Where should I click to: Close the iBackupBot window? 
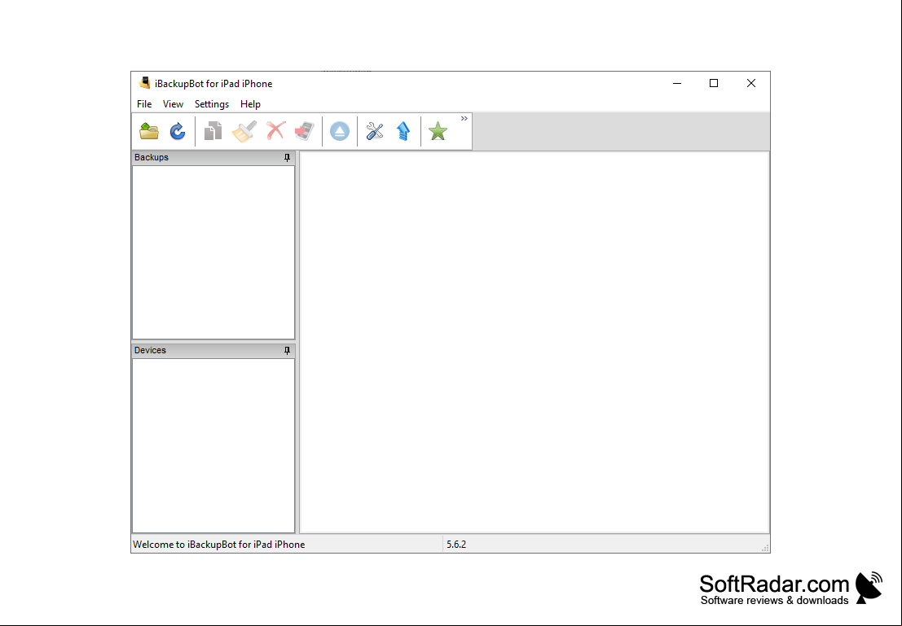tap(751, 83)
